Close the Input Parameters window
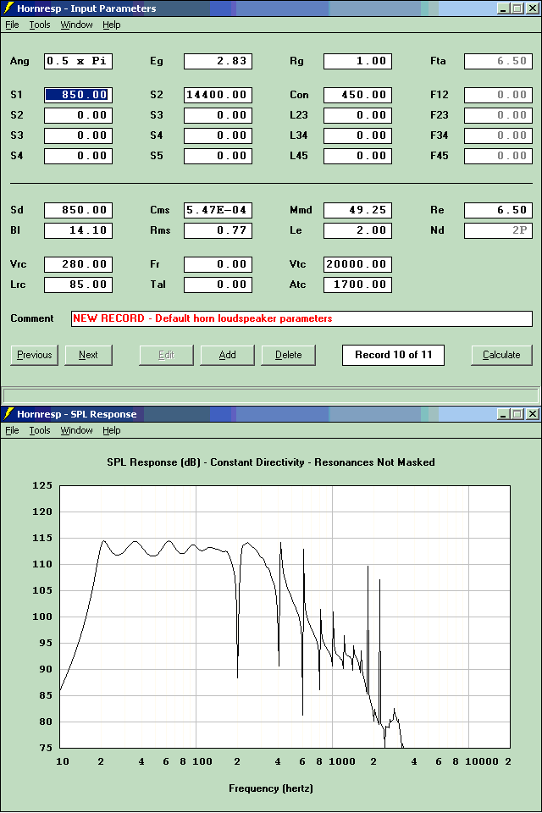 tap(533, 8)
